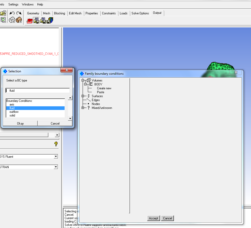This screenshot has width=251, height=228.
Task: Open dropdown arrow on solid display icon
Action: (21, 22)
